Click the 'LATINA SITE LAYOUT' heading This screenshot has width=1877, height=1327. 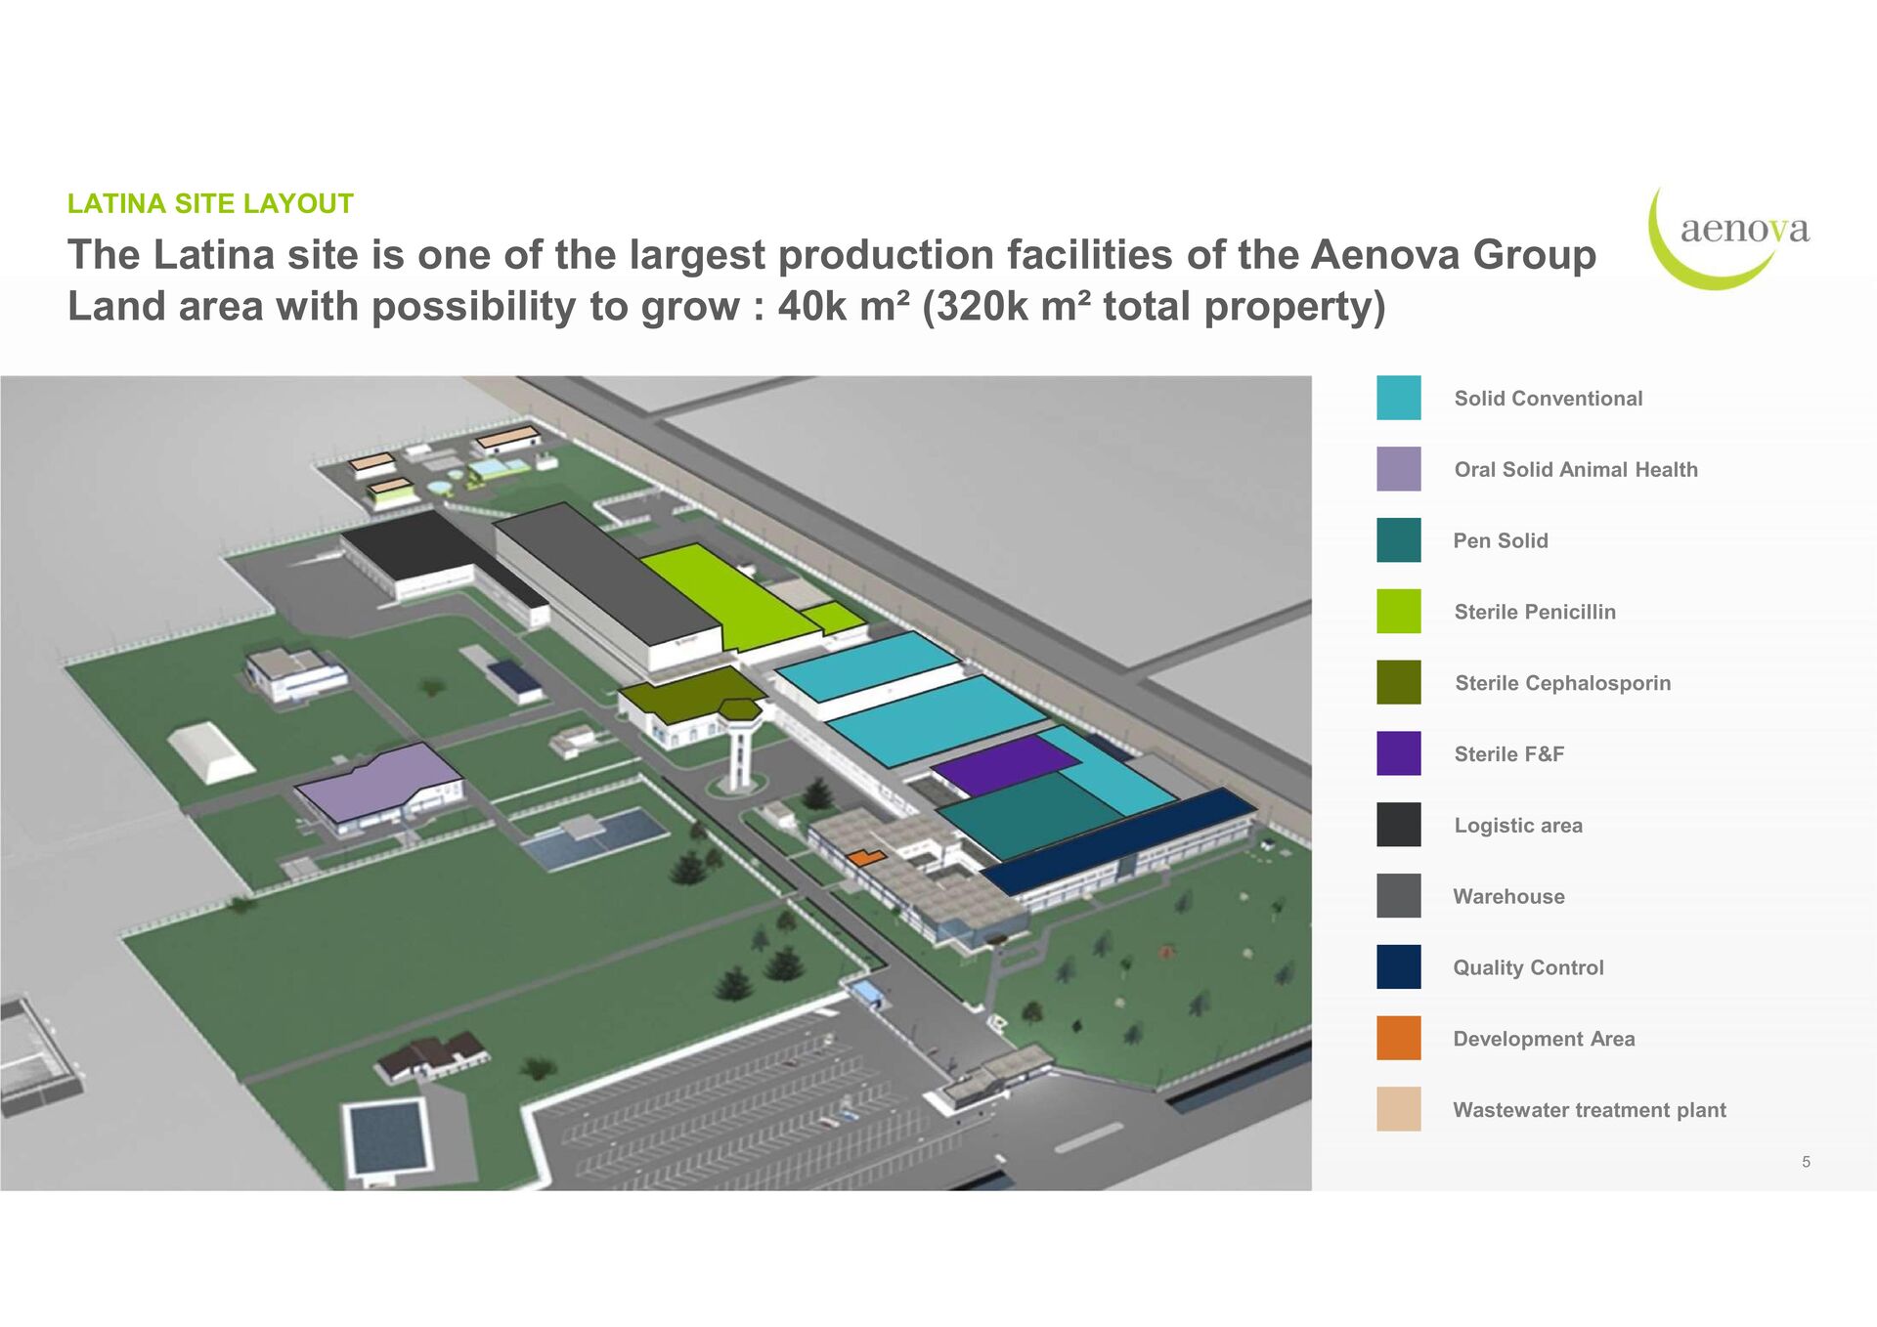pyautogui.click(x=210, y=203)
